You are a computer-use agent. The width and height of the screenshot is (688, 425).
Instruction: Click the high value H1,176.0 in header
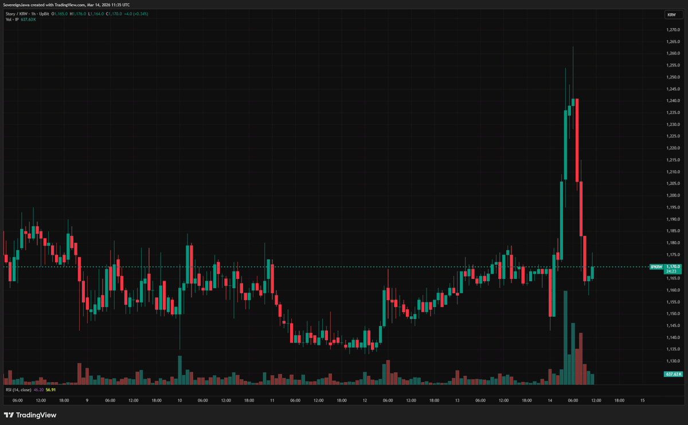pos(78,14)
